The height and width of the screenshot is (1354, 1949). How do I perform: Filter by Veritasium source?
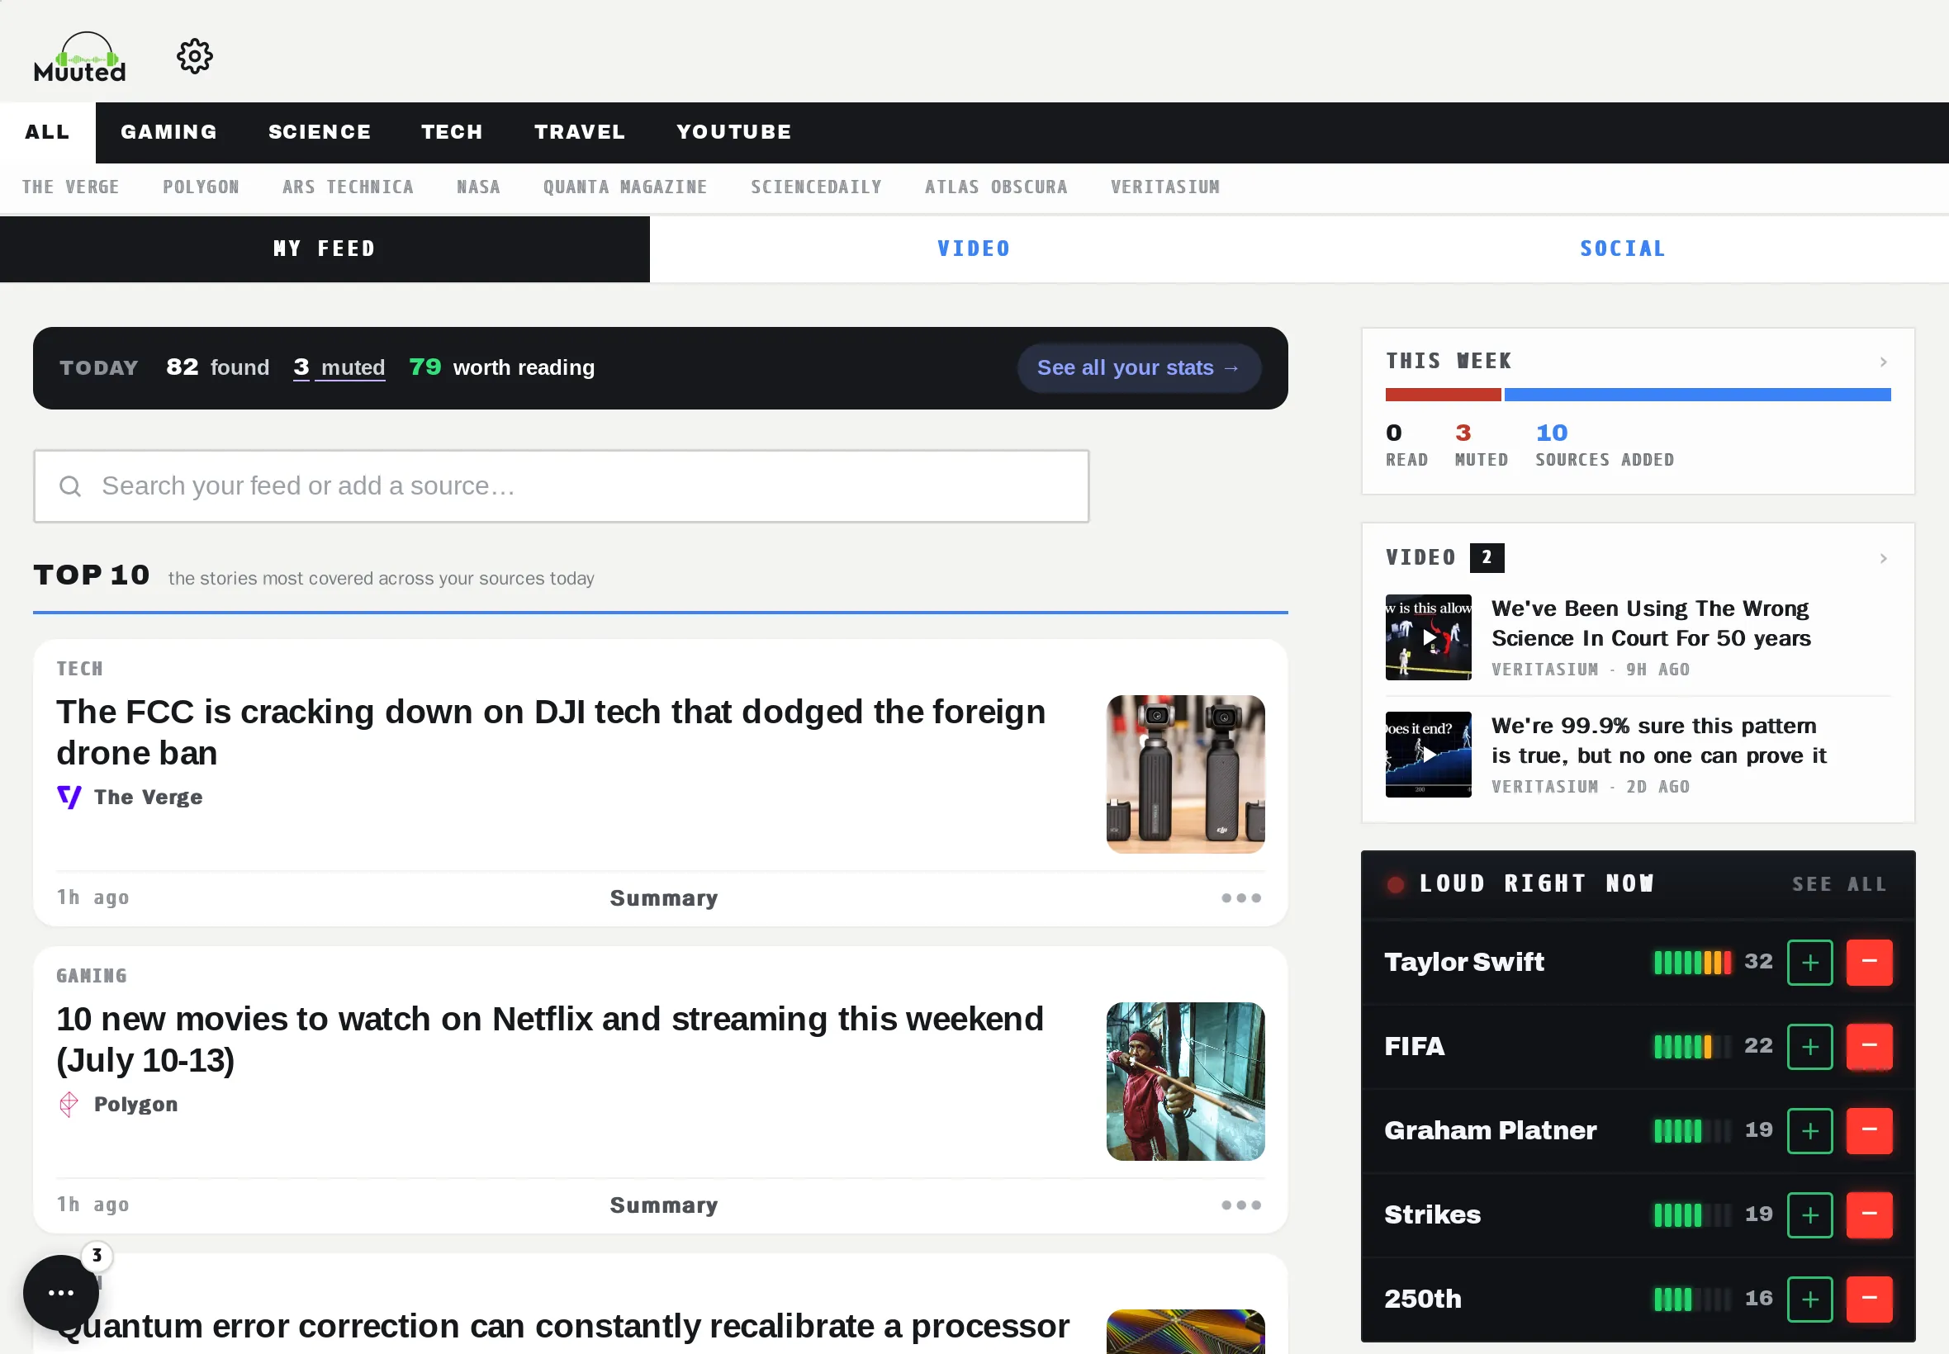(1165, 187)
